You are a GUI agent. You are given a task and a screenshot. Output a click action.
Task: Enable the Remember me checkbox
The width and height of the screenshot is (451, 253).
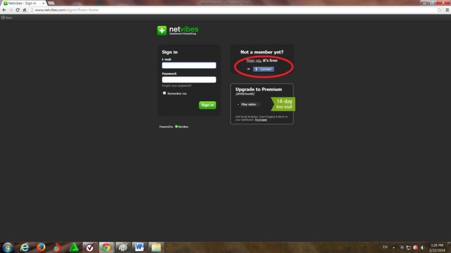164,93
